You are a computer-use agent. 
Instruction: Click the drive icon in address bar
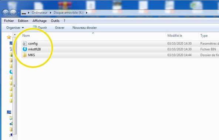coord(24,13)
